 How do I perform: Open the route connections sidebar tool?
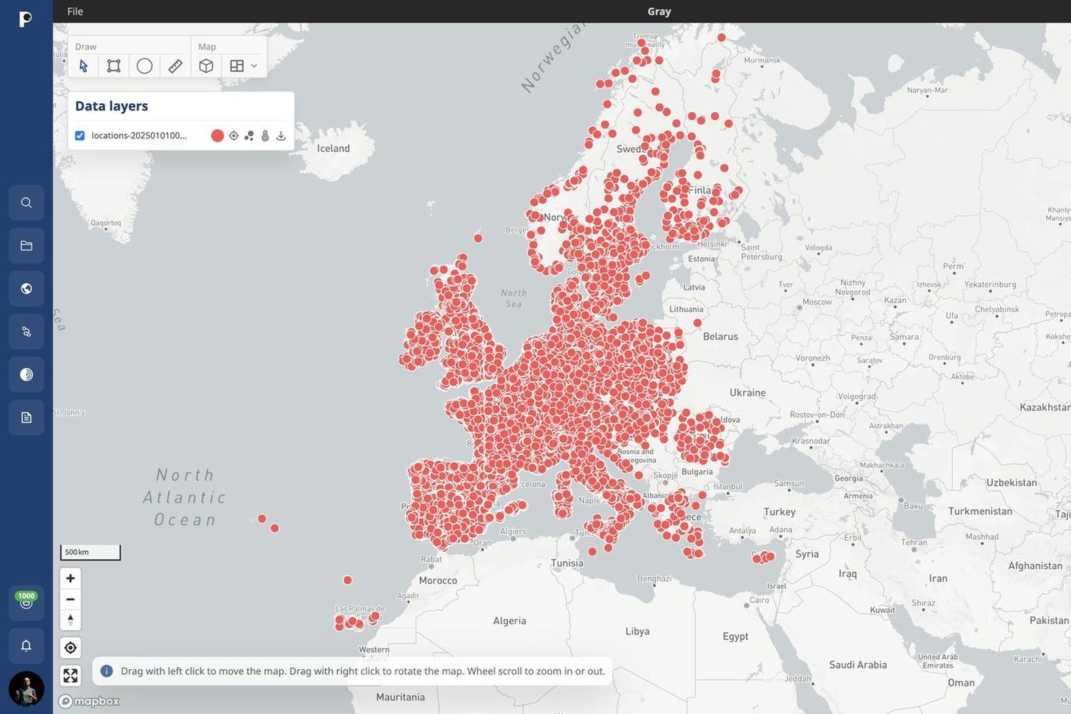(x=26, y=332)
